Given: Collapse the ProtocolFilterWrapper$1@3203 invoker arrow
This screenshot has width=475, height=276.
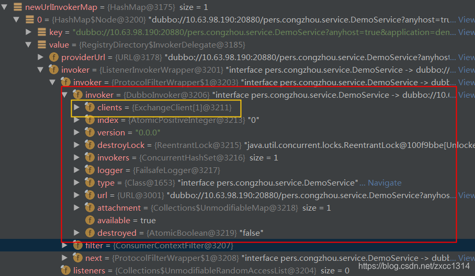Looking at the screenshot, I should [53, 82].
